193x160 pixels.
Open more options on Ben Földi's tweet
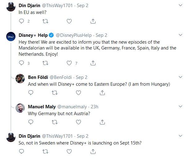180,77
